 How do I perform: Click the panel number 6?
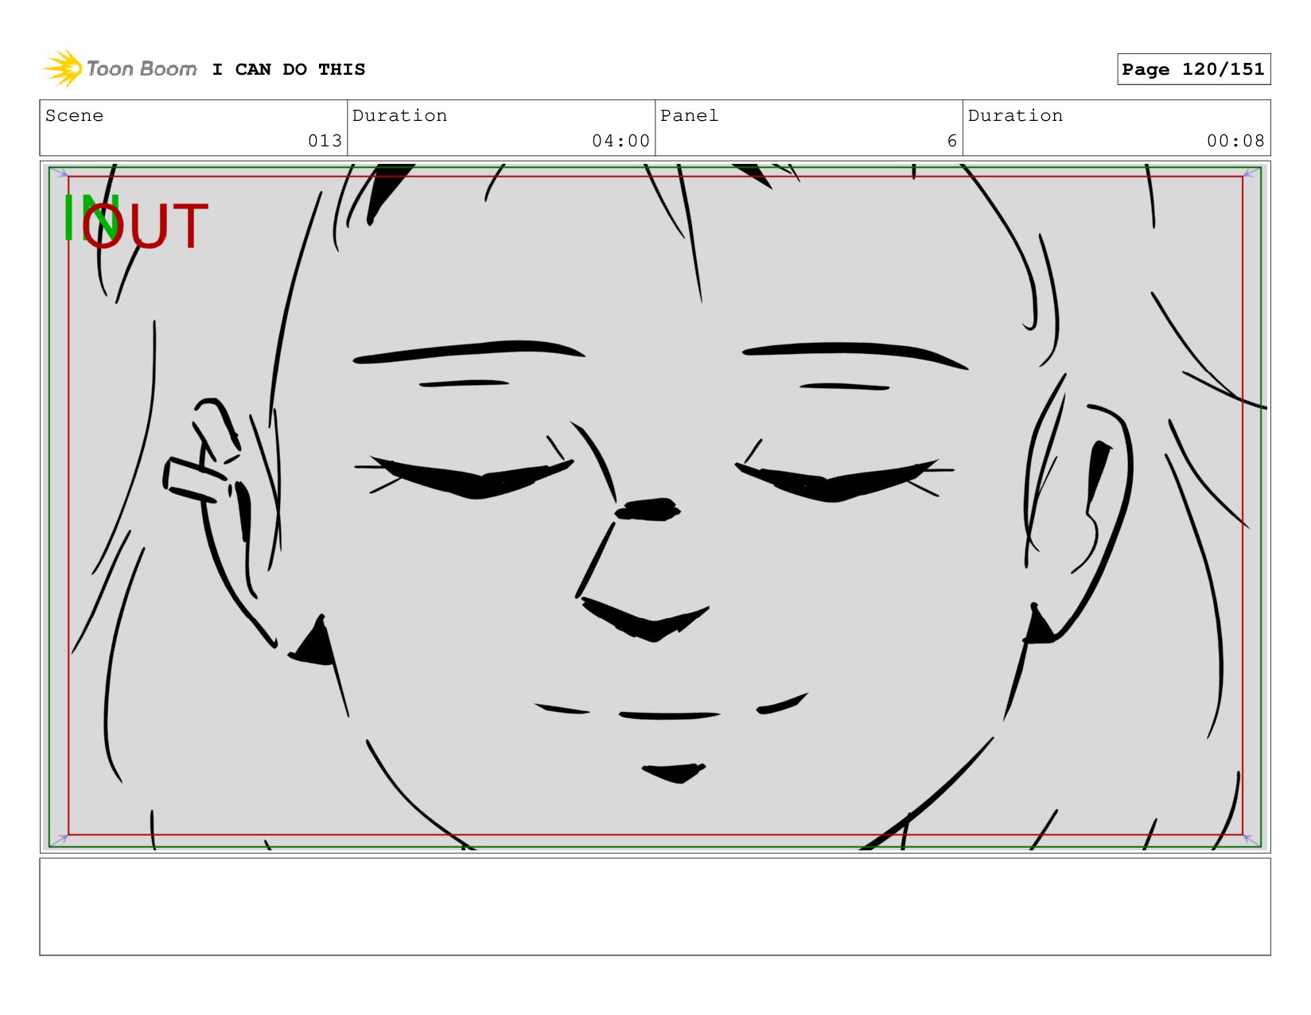click(x=951, y=141)
